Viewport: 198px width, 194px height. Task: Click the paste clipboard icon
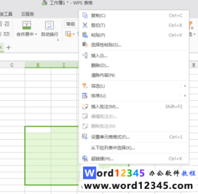point(85,35)
